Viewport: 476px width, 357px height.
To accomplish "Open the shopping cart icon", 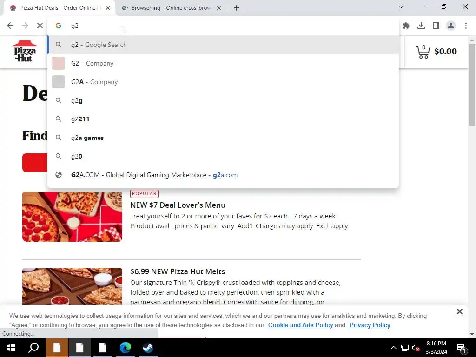I will [x=423, y=52].
